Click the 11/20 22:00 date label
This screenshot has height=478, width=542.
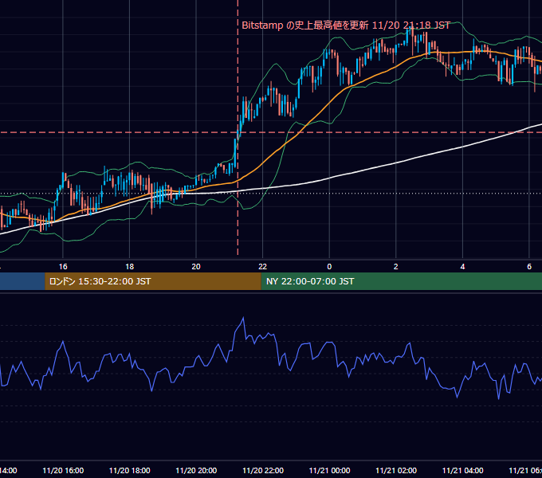263,470
